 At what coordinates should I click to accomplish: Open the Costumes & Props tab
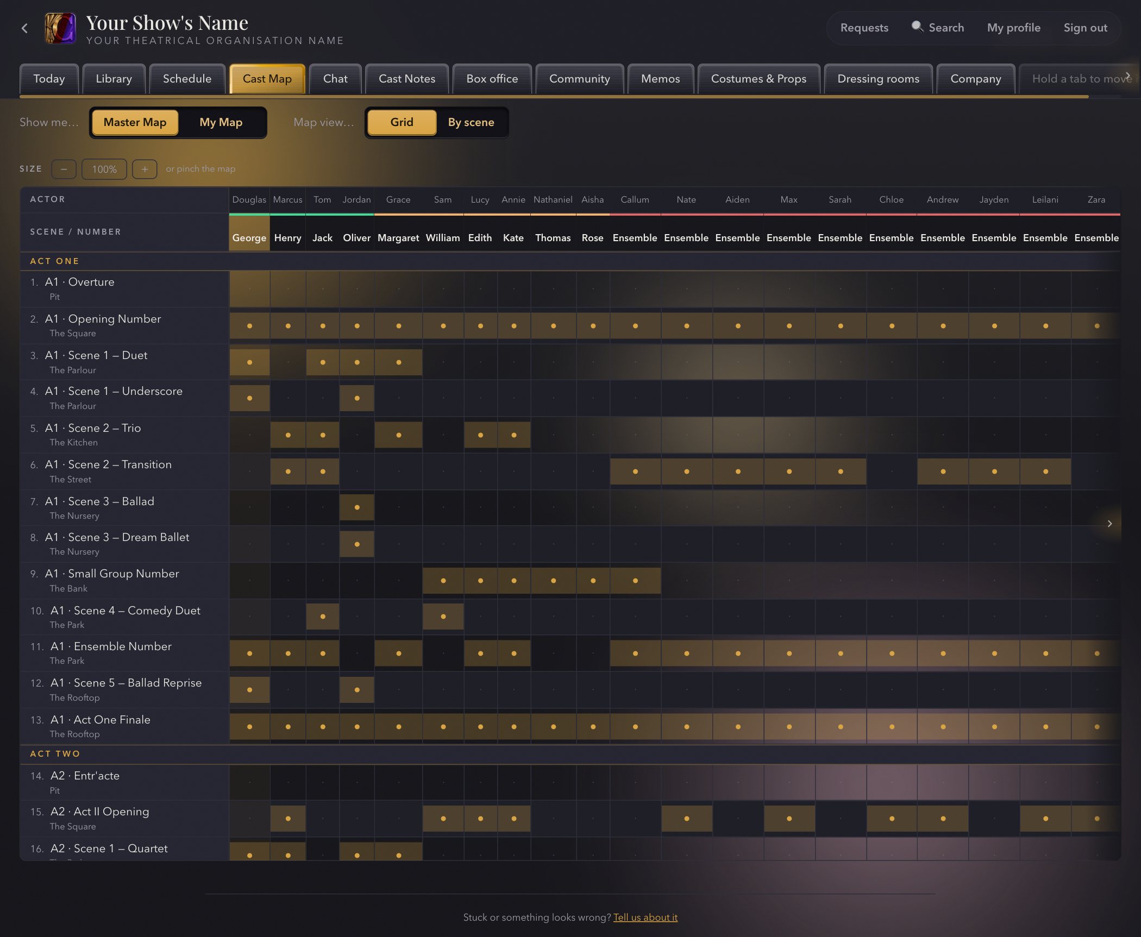point(758,79)
